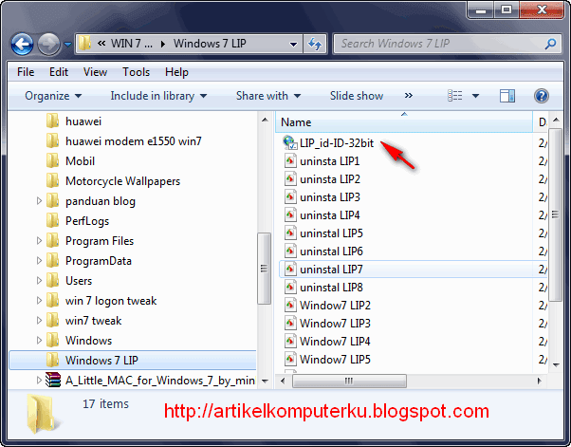The height and width of the screenshot is (447, 571).
Task: Select the Window7 LIP3 file icon
Action: point(290,323)
